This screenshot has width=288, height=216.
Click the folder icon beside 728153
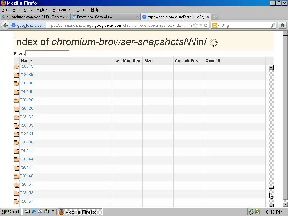pos(16,193)
